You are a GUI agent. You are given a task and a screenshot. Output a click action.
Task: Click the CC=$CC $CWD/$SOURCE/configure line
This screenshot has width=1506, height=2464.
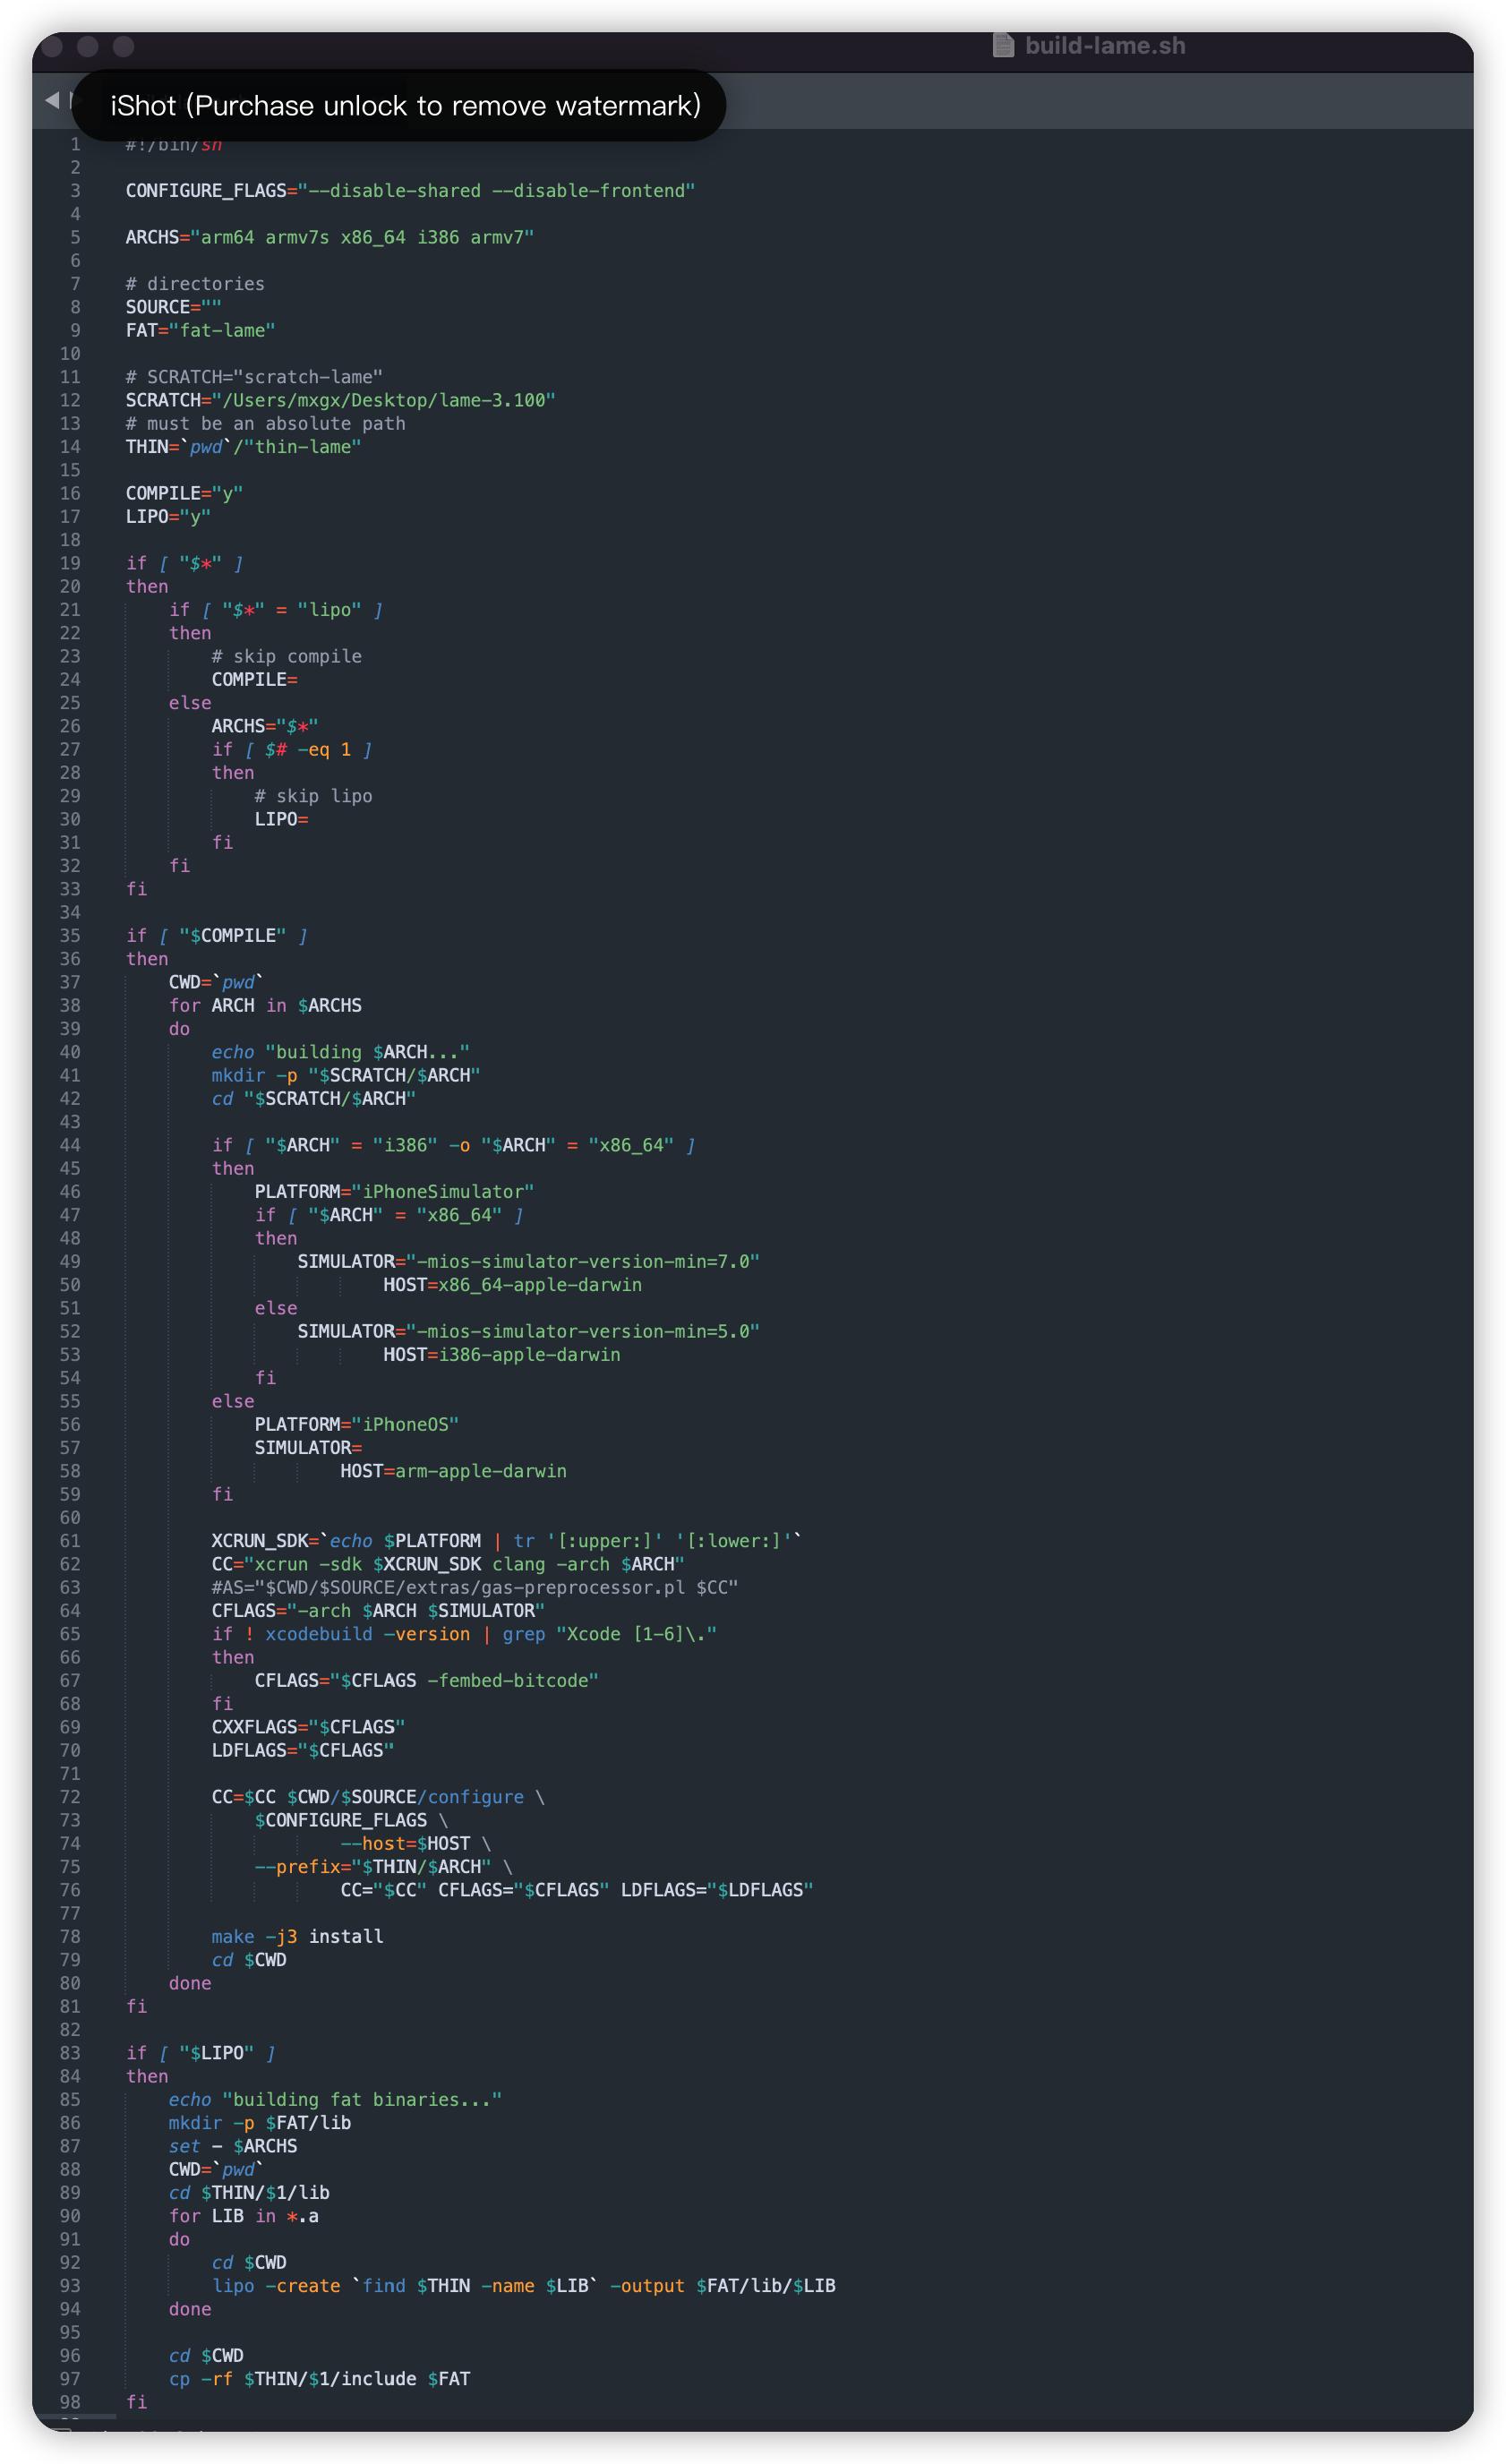(378, 1797)
